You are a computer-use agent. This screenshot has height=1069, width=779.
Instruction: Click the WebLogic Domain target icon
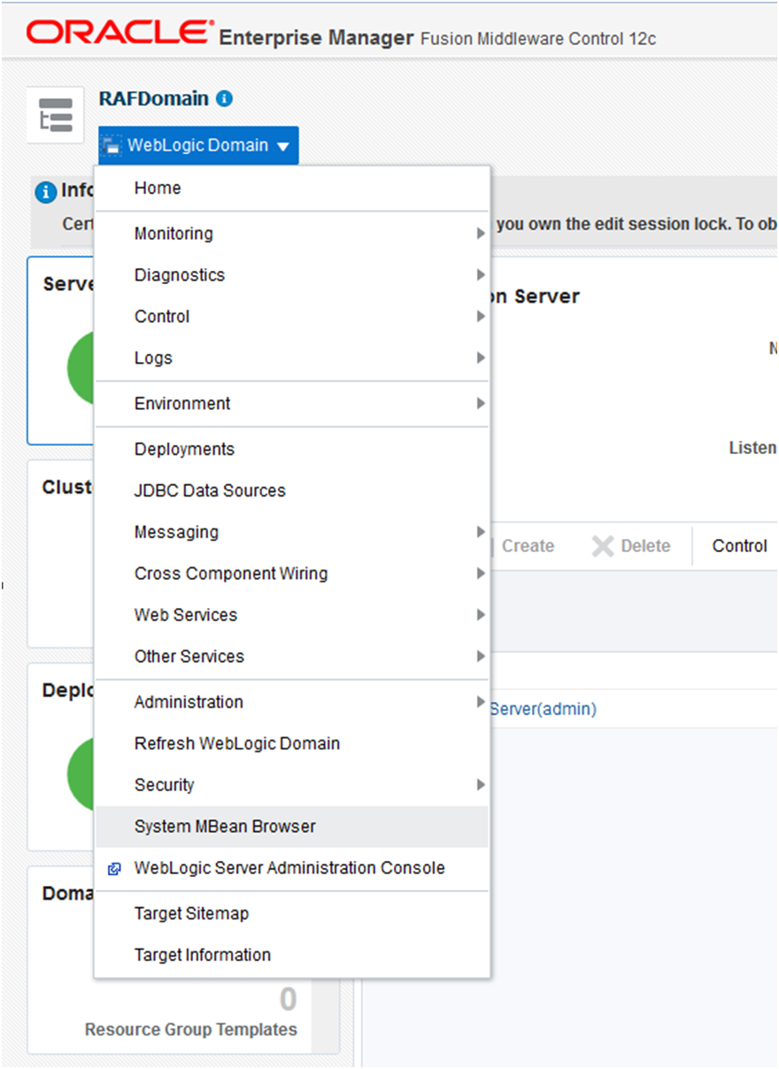[112, 146]
